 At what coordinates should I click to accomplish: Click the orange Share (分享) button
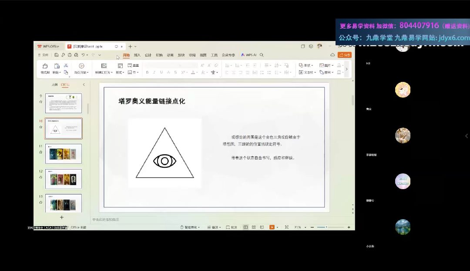pyautogui.click(x=344, y=55)
